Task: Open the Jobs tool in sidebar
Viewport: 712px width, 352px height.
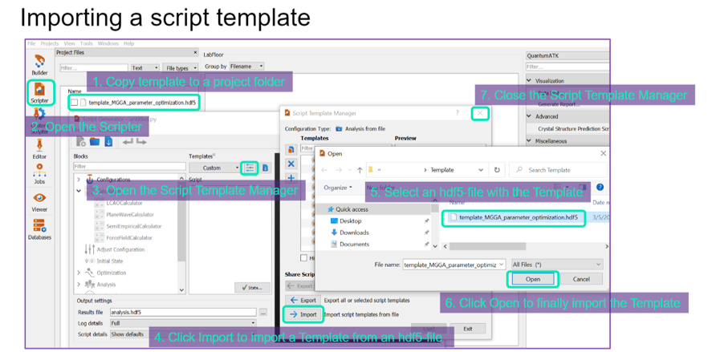Action: [x=39, y=174]
